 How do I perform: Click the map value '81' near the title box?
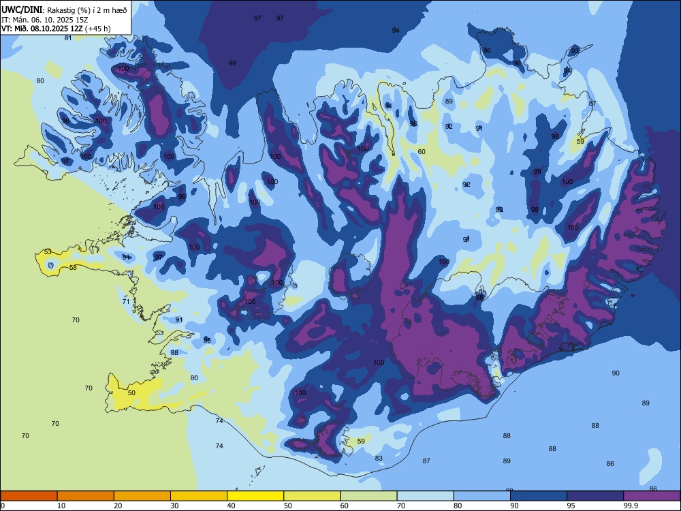[x=67, y=37]
